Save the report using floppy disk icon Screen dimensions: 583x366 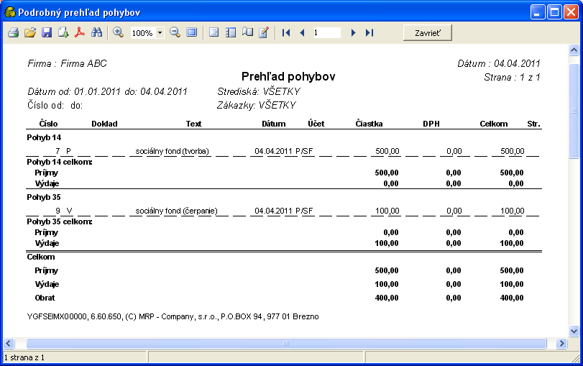click(46, 33)
